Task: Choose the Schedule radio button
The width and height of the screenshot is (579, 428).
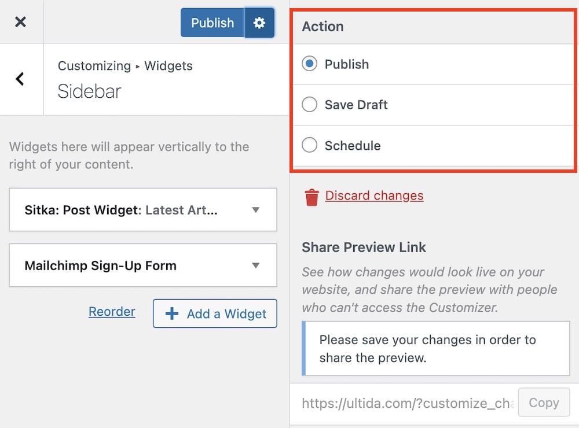Action: tap(309, 145)
